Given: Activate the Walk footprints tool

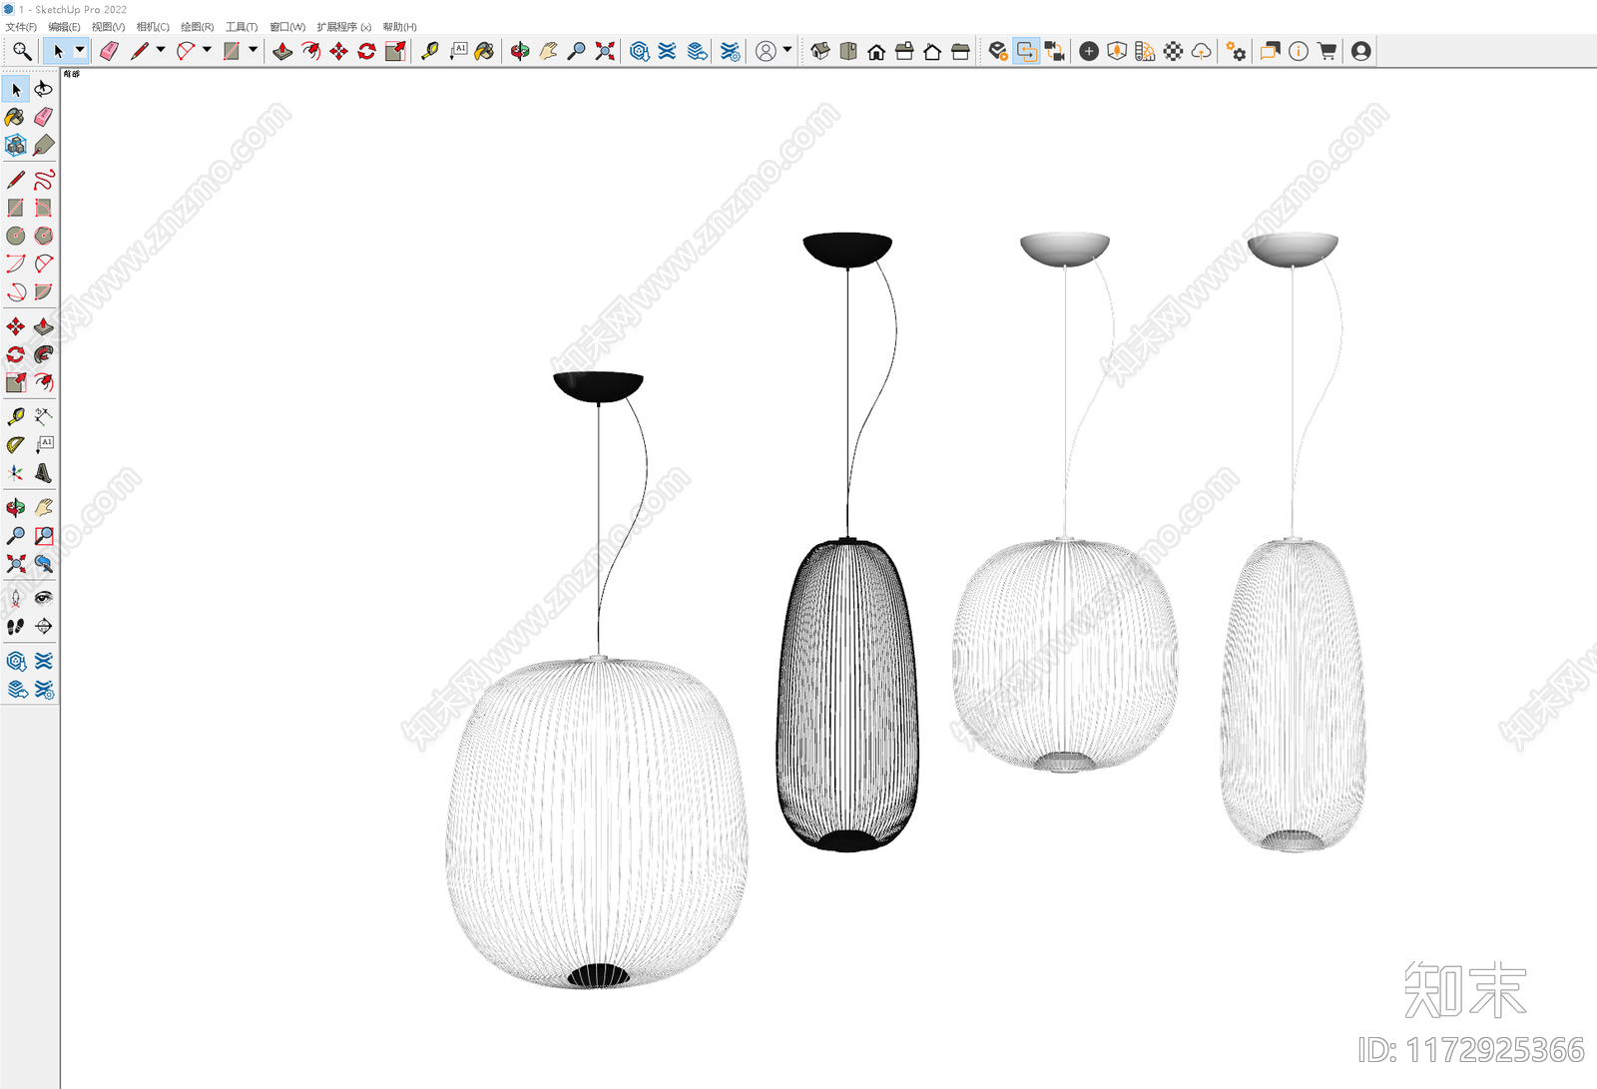Looking at the screenshot, I should pos(15,626).
